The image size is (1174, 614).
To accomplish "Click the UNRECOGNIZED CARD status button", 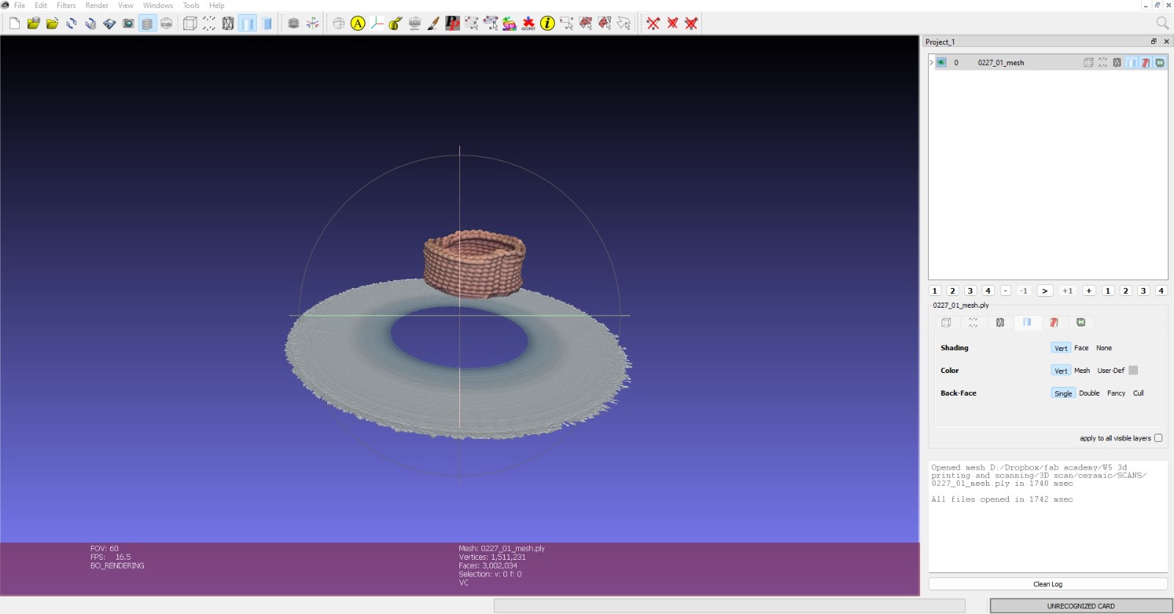I will click(x=1081, y=606).
